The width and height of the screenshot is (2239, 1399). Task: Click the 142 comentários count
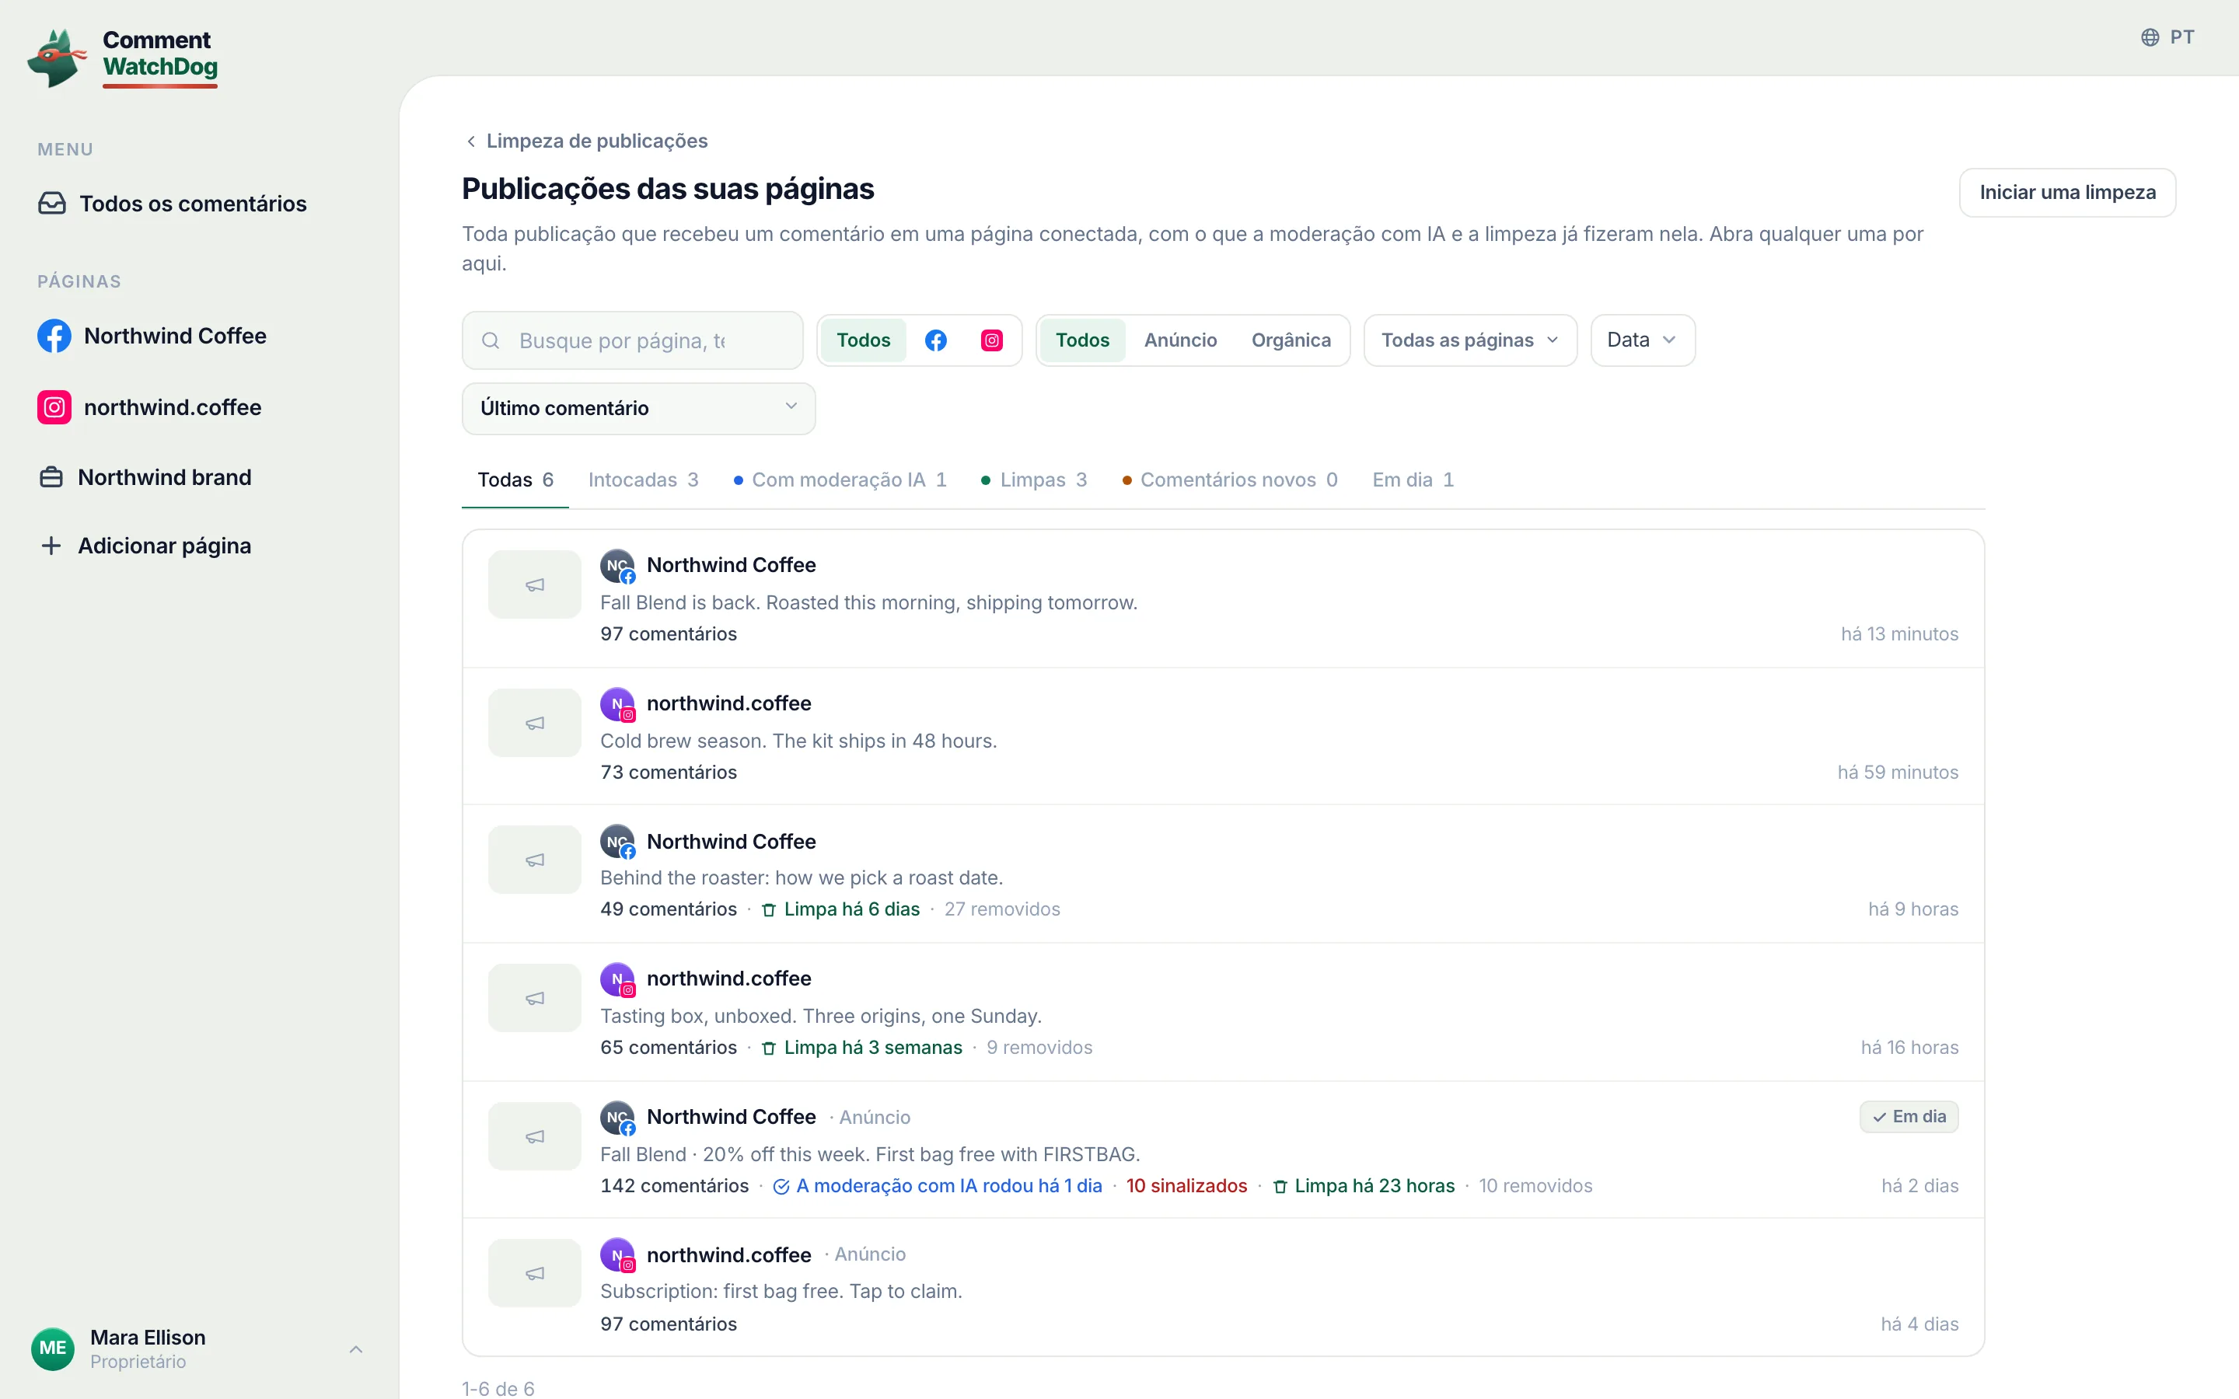point(675,1186)
